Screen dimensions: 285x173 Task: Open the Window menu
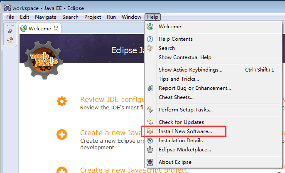pos(131,17)
